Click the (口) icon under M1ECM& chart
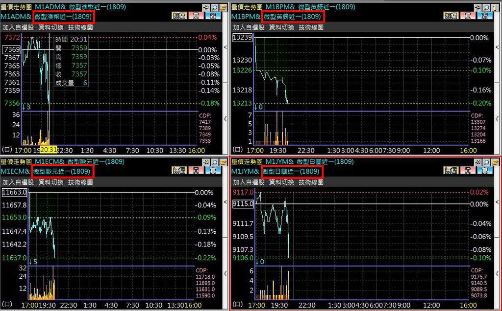This screenshot has width=502, height=311. pyautogui.click(x=7, y=304)
